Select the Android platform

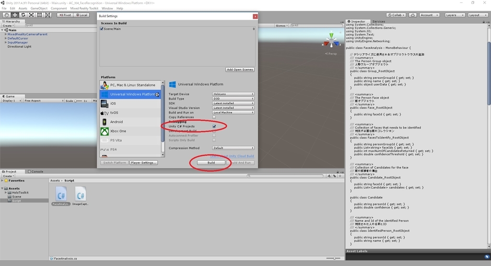[130, 122]
